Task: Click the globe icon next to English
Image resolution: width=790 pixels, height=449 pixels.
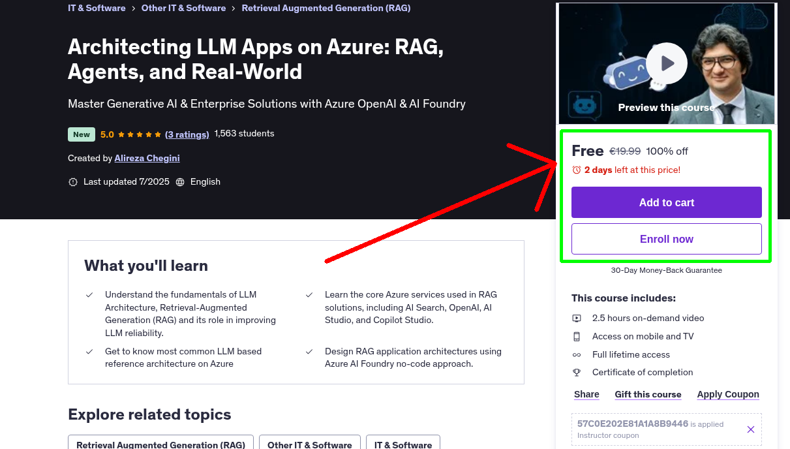Action: pyautogui.click(x=180, y=182)
